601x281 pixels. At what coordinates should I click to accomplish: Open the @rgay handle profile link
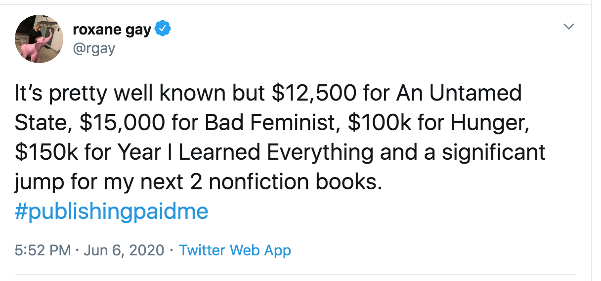coord(94,49)
